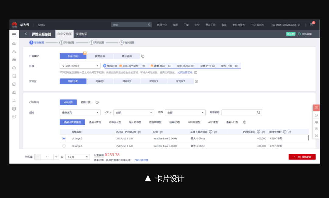This screenshot has height=198, width=329.
Task: Select the 通用计算型 spec tab
Action: pos(95,122)
